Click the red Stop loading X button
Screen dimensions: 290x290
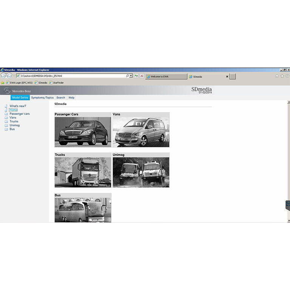142,76
